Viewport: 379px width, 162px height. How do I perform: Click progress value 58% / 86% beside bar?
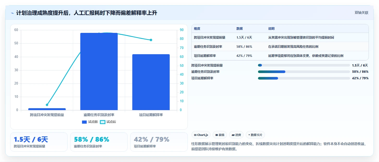[360, 72]
